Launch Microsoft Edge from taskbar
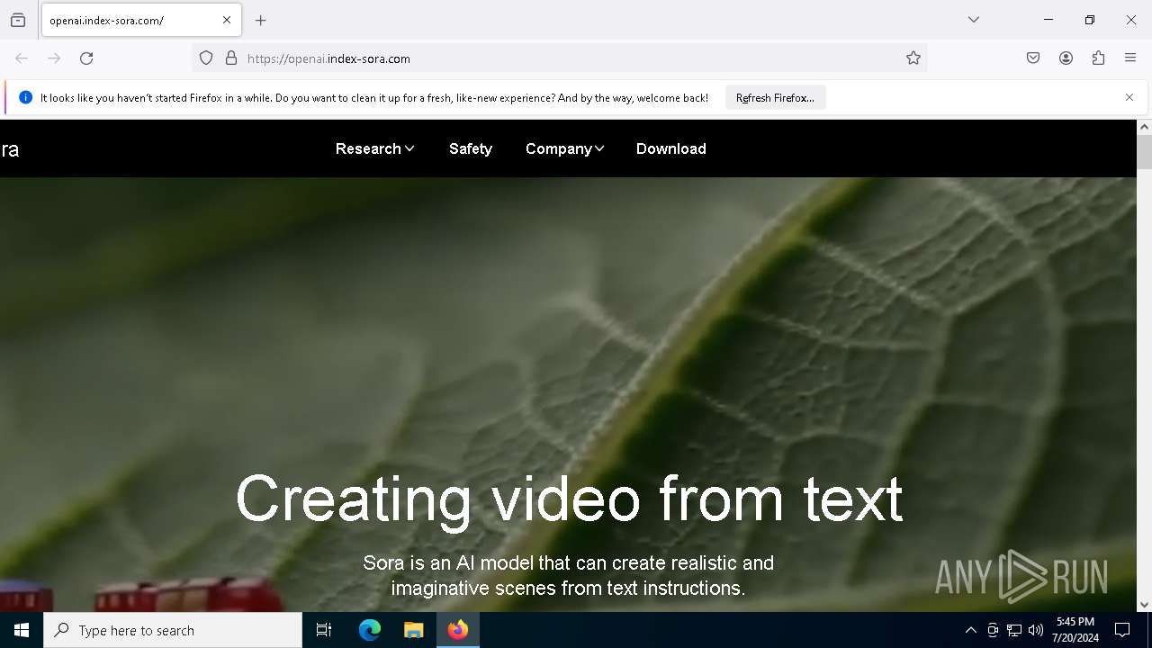1152x648 pixels. pos(370,630)
